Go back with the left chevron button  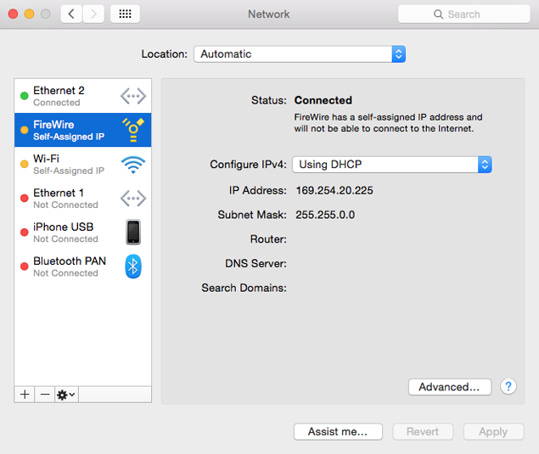pos(71,14)
